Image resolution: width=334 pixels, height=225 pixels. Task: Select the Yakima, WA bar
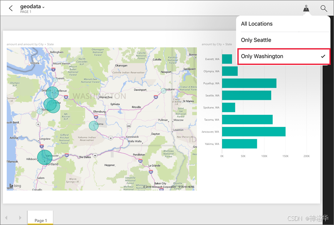239,144
